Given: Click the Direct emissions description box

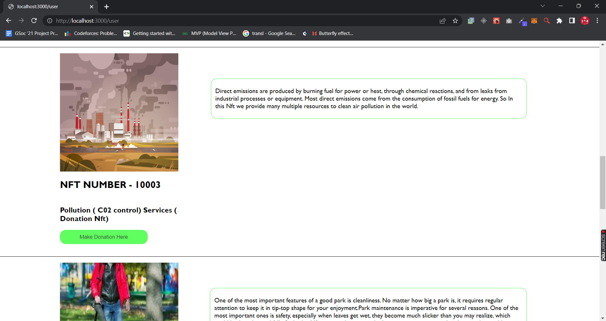Looking at the screenshot, I should click(x=369, y=99).
